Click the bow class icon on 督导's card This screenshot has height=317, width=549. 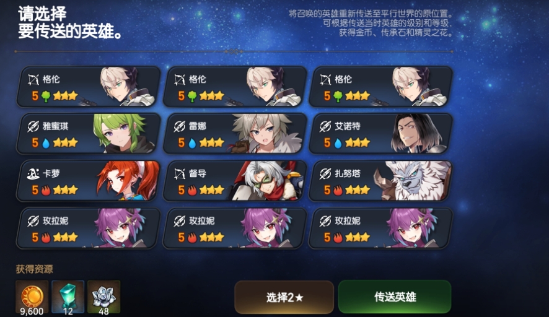pos(180,173)
